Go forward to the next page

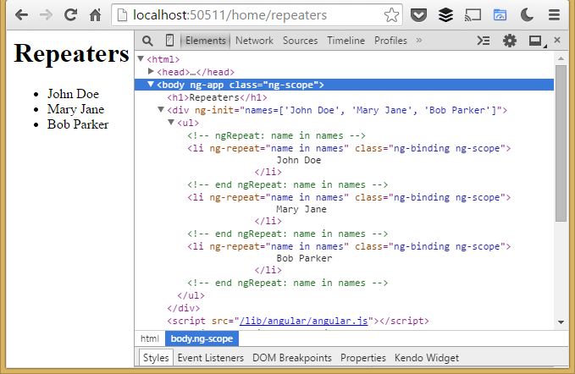pos(47,15)
